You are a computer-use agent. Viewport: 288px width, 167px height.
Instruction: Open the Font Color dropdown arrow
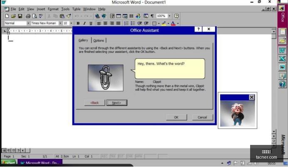[178, 23]
